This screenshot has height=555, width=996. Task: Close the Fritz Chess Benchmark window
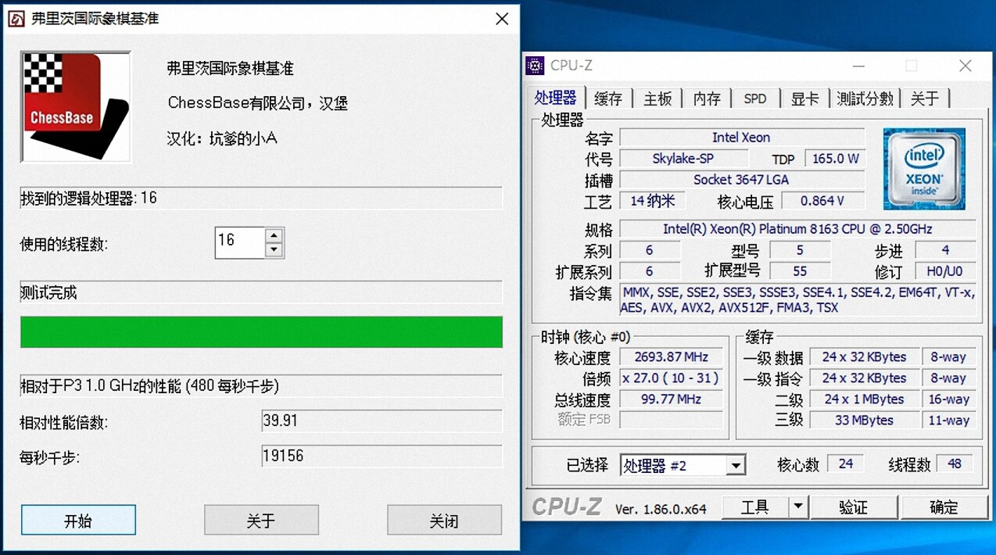[502, 19]
